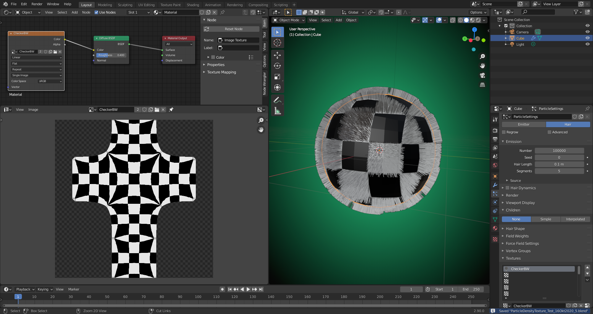
Task: Select the Measure tool
Action: [x=277, y=111]
